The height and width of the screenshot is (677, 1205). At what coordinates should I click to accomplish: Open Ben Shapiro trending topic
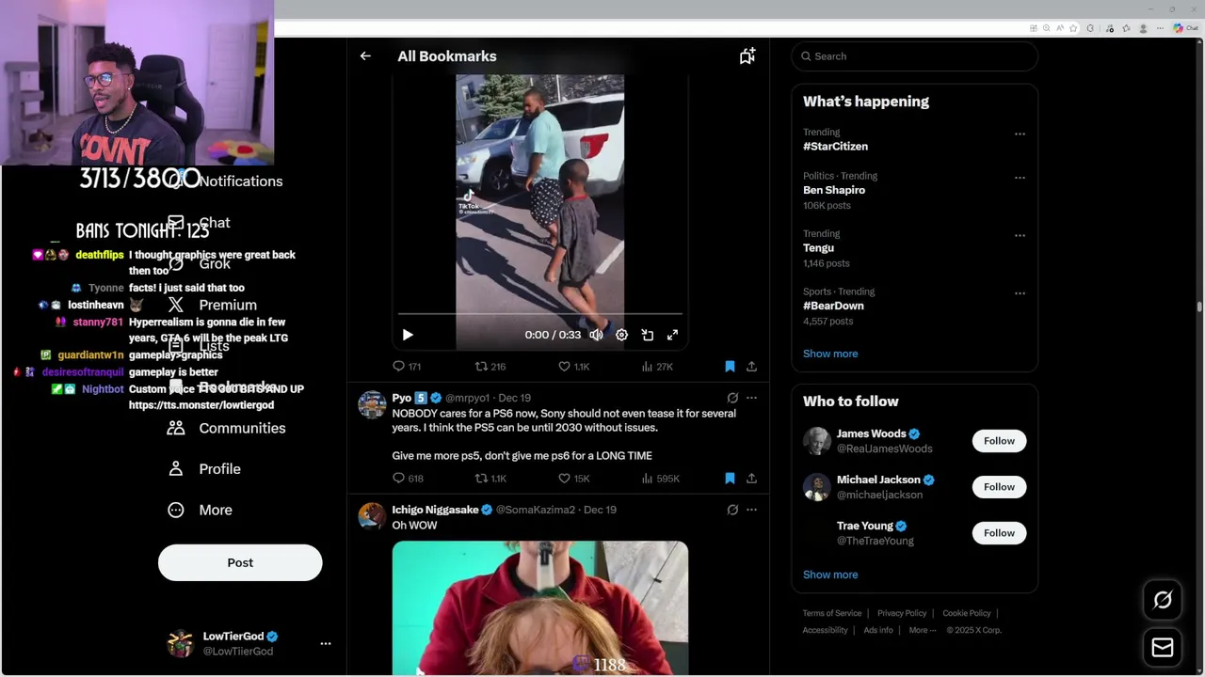834,190
